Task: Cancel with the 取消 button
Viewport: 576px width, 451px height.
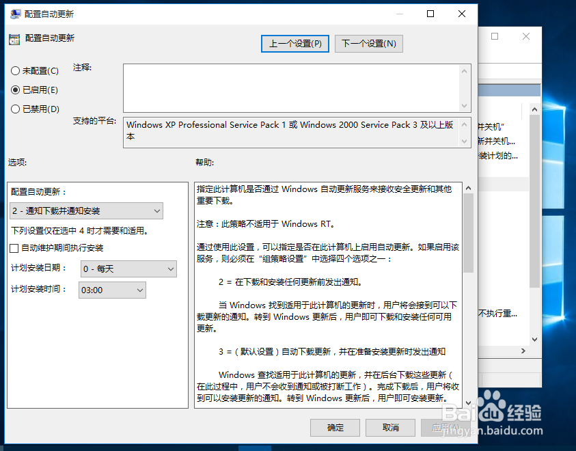Action: click(x=390, y=428)
